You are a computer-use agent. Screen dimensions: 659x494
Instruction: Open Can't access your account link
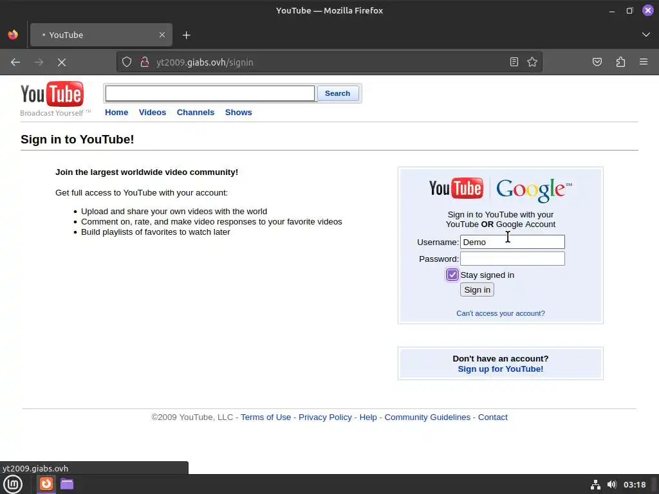click(501, 313)
